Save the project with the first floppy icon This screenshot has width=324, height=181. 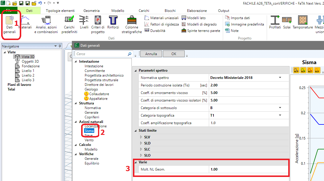point(21,3)
